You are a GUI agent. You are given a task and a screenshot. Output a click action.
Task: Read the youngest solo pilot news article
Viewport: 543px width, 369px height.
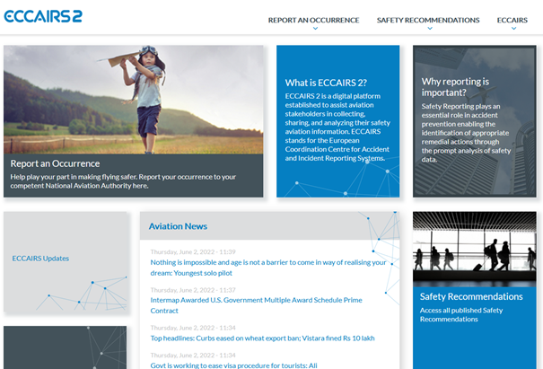point(268,268)
